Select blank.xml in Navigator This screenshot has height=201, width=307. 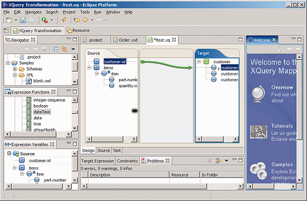(x=42, y=81)
